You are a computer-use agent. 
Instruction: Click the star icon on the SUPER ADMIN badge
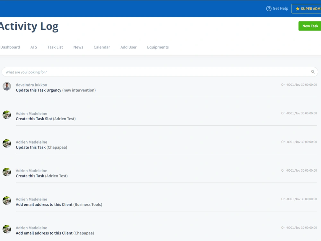pos(298,9)
